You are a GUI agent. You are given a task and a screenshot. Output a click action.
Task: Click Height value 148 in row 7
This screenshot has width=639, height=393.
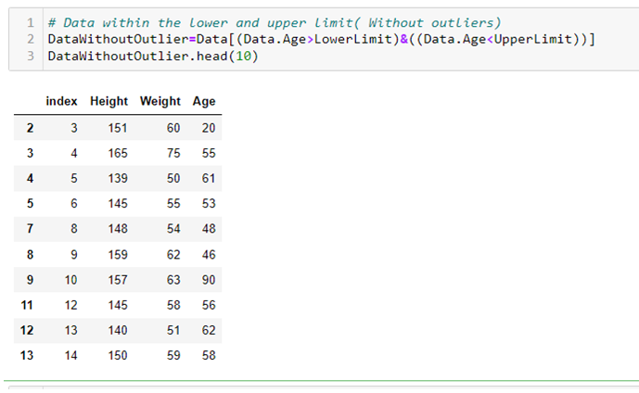pos(118,229)
